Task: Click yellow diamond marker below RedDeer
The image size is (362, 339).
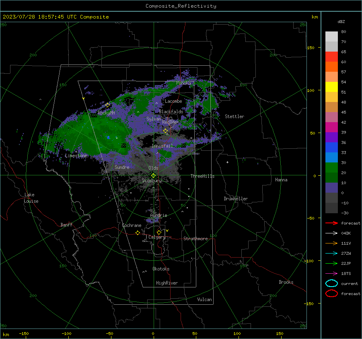Action: 166,131
